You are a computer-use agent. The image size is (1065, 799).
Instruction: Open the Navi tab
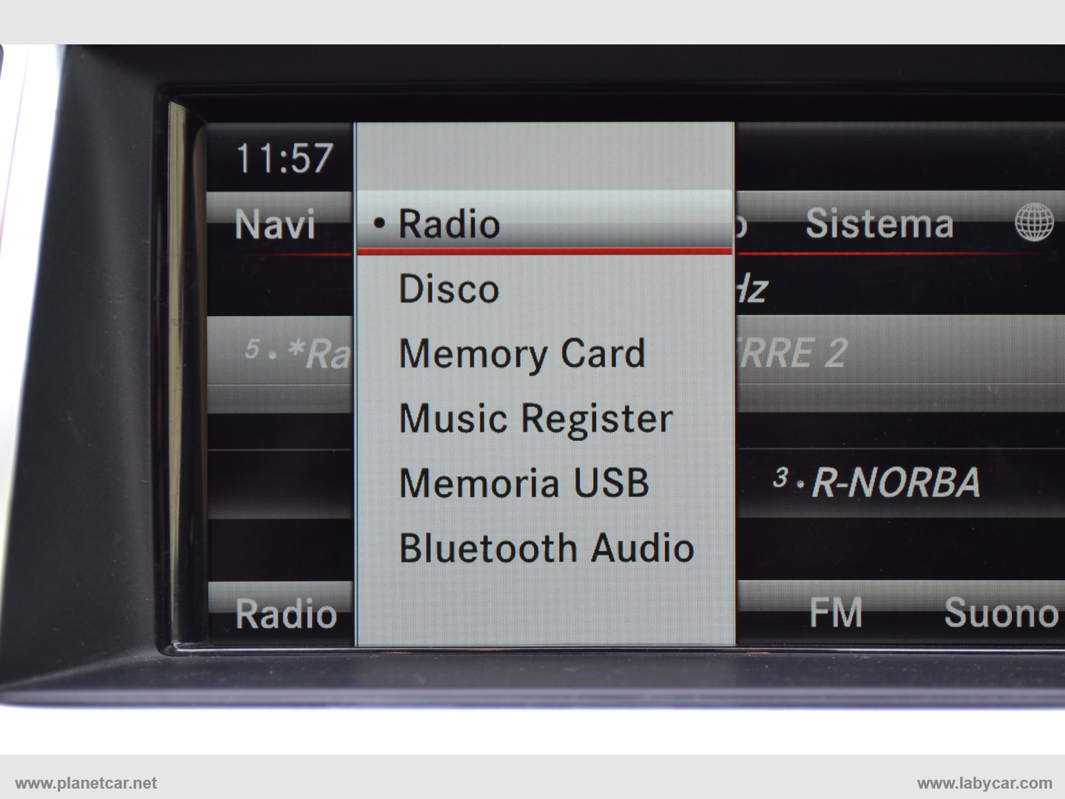pyautogui.click(x=274, y=224)
